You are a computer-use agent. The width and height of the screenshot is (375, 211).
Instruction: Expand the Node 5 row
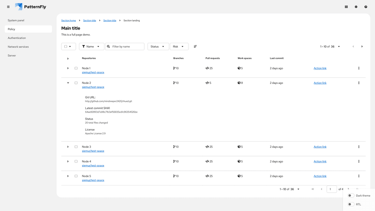(x=68, y=176)
